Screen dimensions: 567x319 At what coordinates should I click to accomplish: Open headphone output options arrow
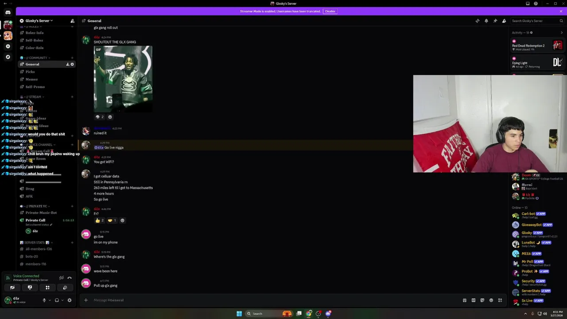point(62,300)
